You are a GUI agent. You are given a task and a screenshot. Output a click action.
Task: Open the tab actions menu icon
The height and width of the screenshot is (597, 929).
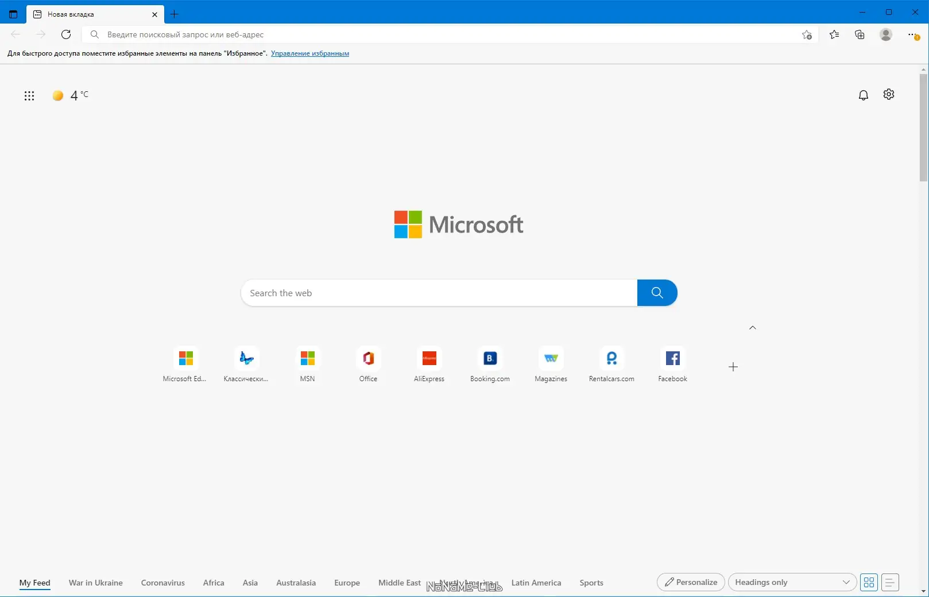[x=13, y=14]
